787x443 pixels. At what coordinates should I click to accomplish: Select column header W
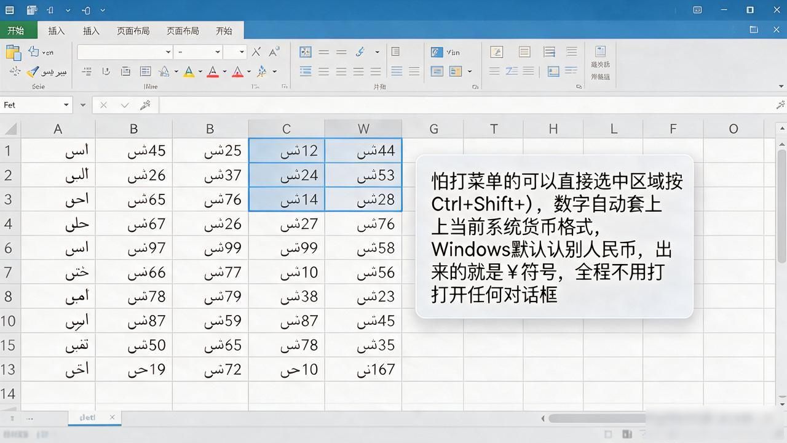363,129
